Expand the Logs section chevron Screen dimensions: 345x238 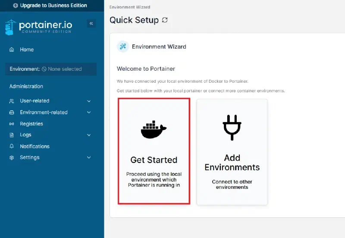click(x=89, y=135)
